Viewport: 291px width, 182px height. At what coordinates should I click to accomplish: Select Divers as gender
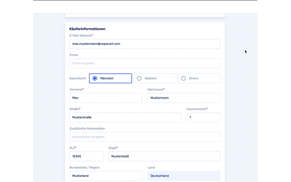(184, 78)
